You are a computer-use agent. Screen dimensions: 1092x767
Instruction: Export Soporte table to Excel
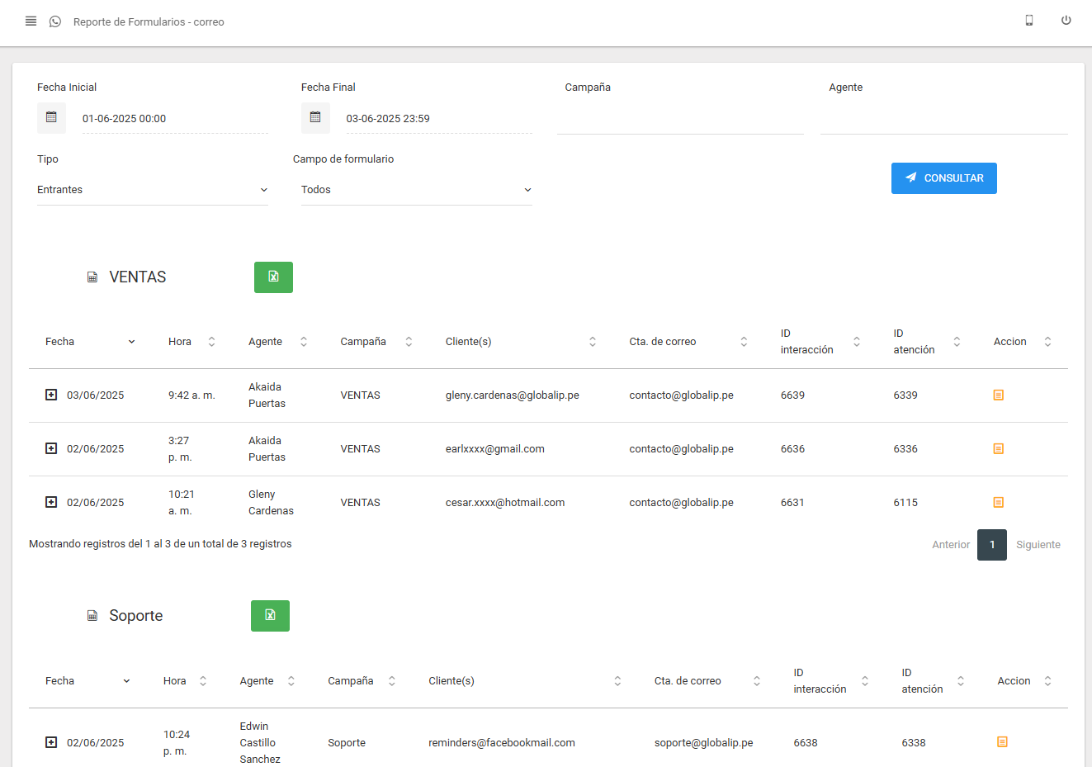[270, 616]
